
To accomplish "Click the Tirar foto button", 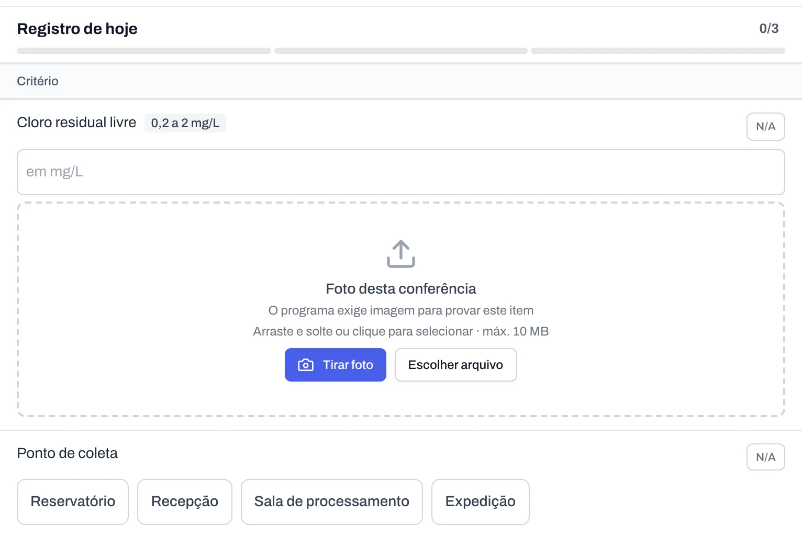I will (x=336, y=365).
